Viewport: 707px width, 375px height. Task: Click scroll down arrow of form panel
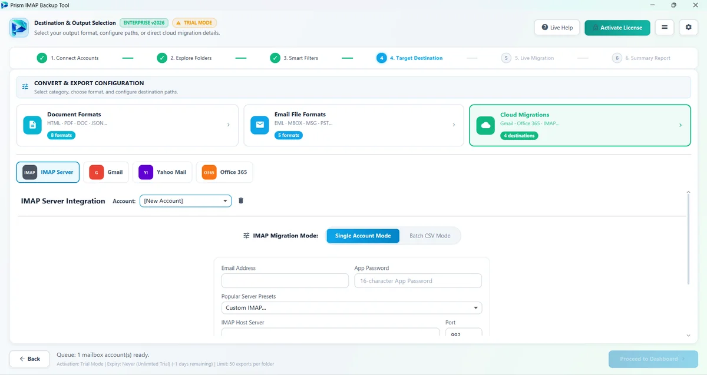pyautogui.click(x=688, y=335)
